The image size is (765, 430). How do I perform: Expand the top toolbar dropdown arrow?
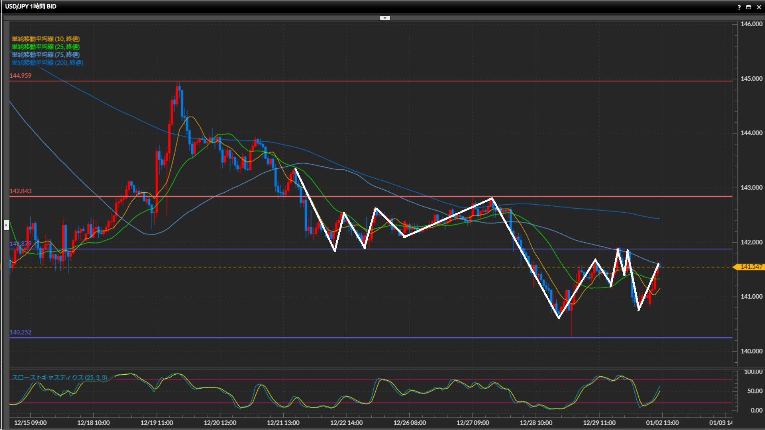[385, 18]
